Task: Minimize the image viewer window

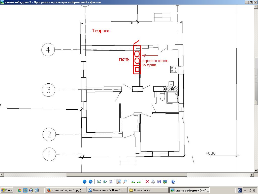Action: (x=247, y=2)
